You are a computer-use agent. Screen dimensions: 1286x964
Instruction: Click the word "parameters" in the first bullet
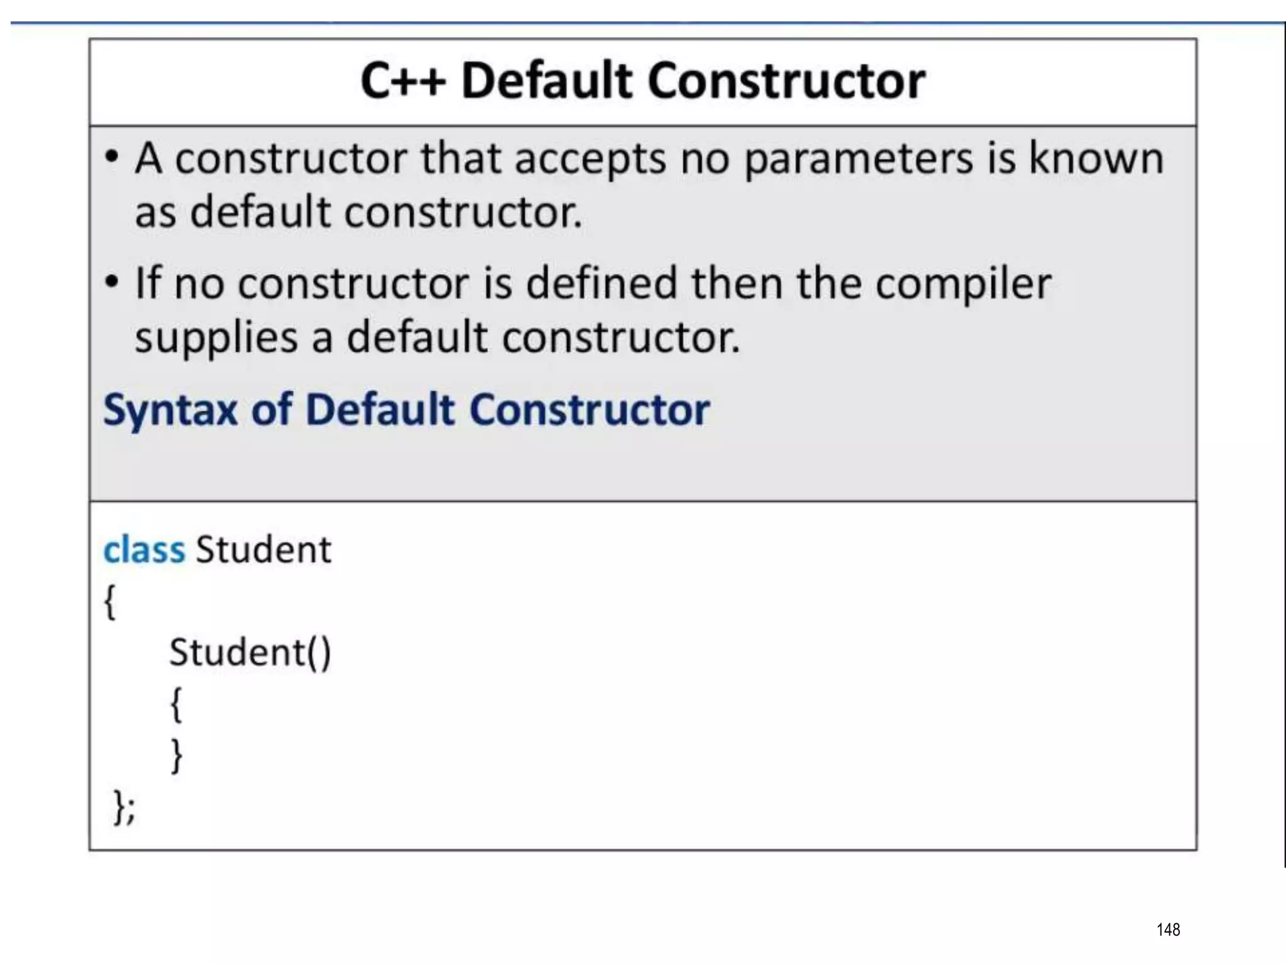coord(858,159)
